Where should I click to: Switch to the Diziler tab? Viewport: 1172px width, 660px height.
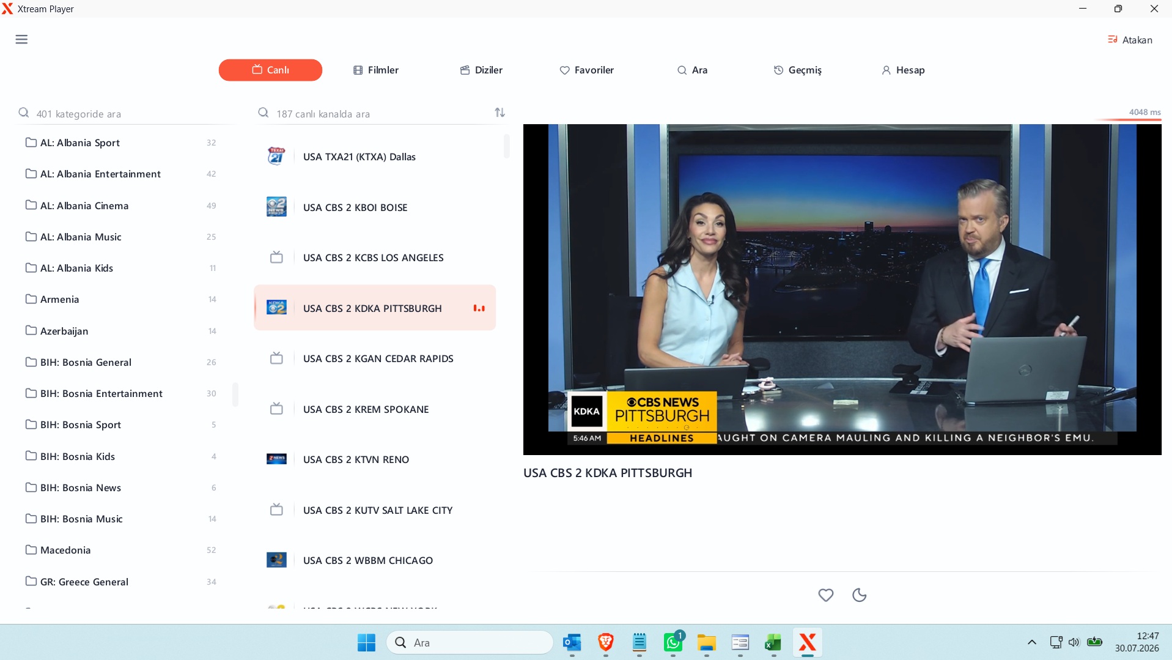(x=482, y=70)
